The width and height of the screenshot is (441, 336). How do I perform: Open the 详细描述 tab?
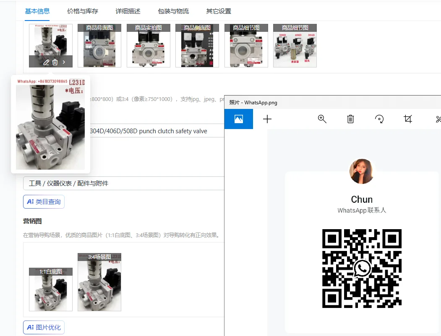coord(128,11)
